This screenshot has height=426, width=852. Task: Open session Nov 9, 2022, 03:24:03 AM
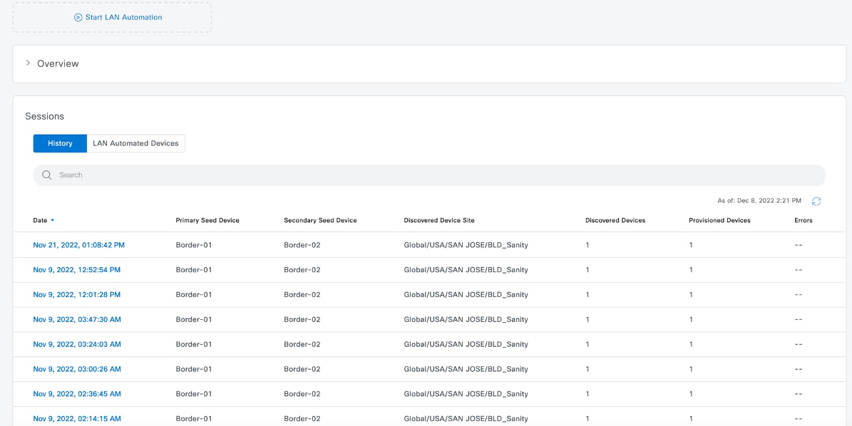click(77, 344)
